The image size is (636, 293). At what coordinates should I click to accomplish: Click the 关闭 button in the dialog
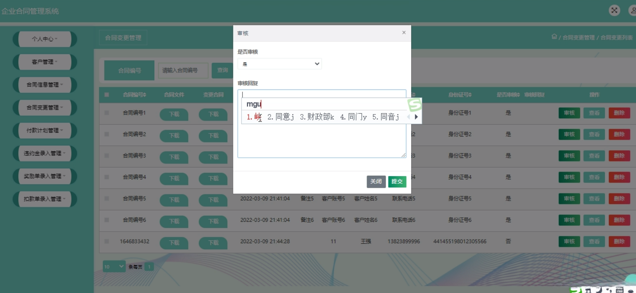click(x=376, y=182)
